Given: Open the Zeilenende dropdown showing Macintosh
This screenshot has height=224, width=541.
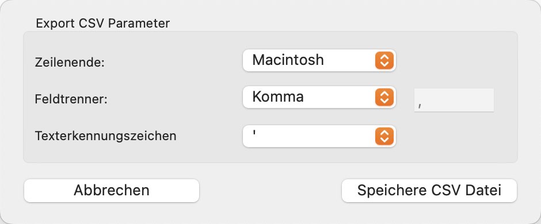Looking at the screenshot, I should 319,60.
